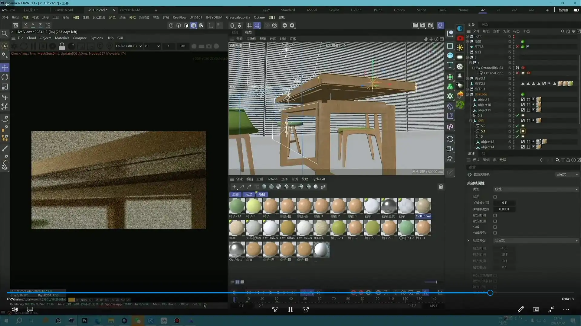Click the 无层 material filter button
The image size is (581, 326).
point(248,194)
